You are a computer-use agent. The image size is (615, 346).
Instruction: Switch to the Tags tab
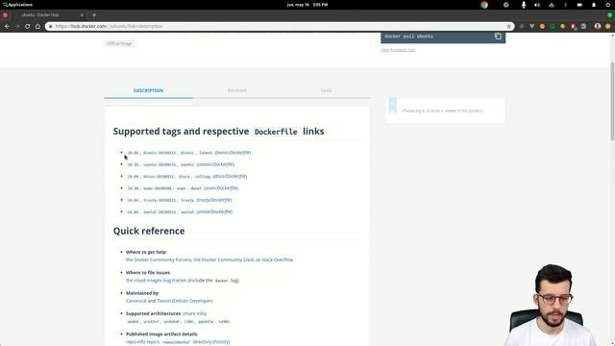point(326,90)
